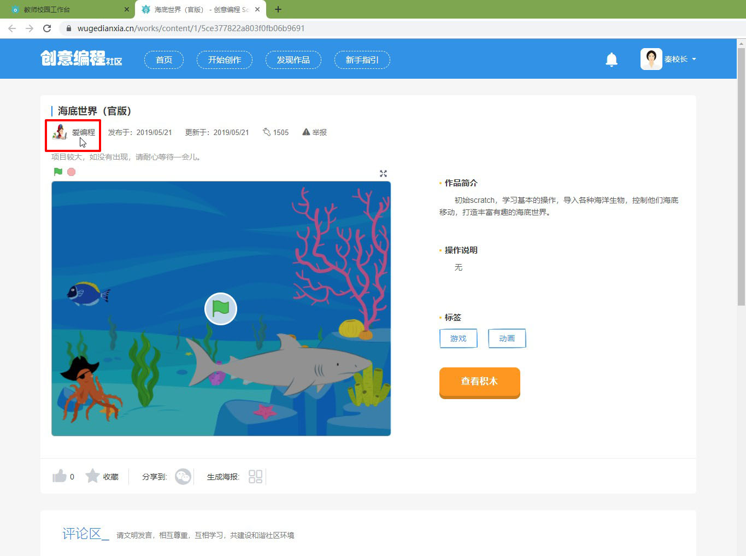
Task: Click the 操作说明 heading
Action: pos(461,250)
